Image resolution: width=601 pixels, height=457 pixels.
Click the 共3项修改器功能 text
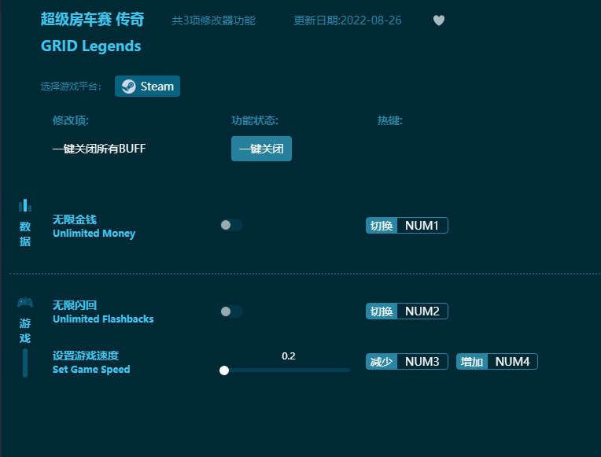tap(213, 20)
